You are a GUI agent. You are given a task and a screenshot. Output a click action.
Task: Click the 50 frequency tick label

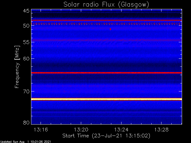coord(26,26)
